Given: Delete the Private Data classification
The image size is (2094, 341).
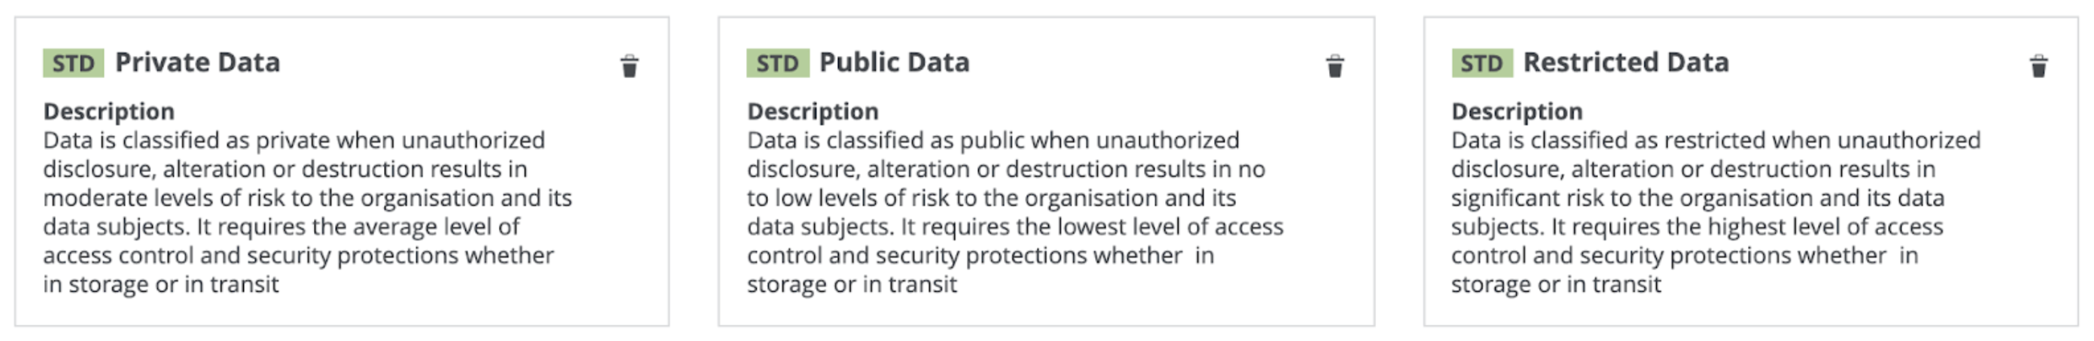Looking at the screenshot, I should pos(630,66).
